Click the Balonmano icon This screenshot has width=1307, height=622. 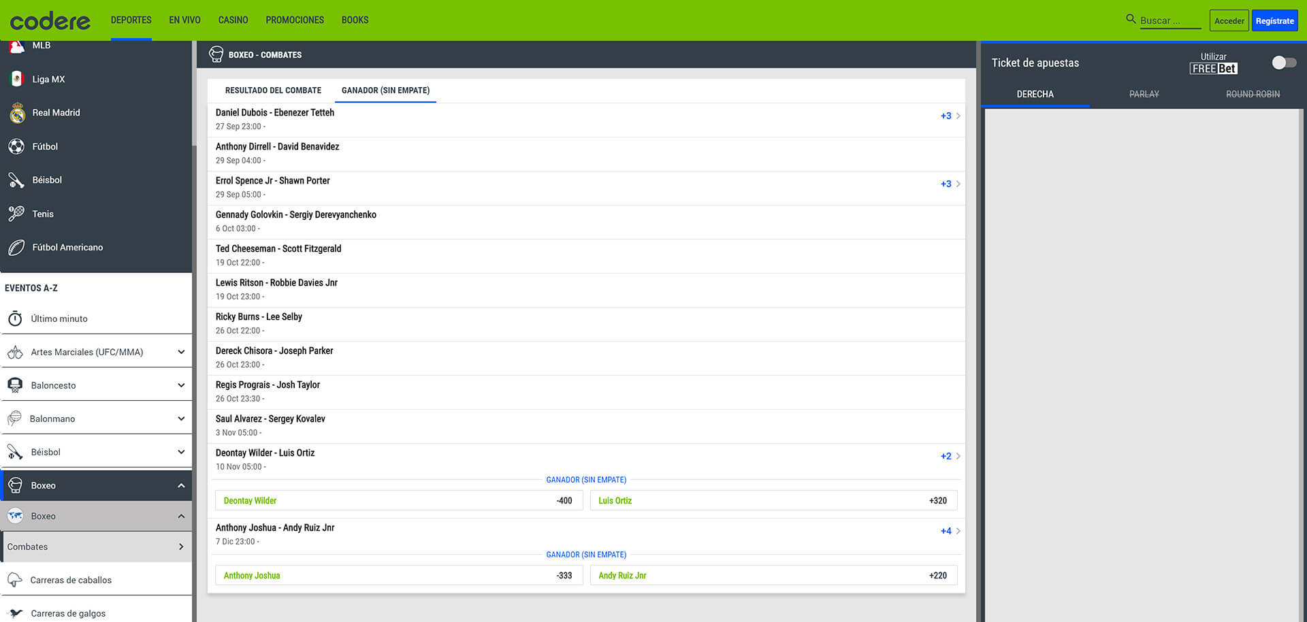point(14,419)
